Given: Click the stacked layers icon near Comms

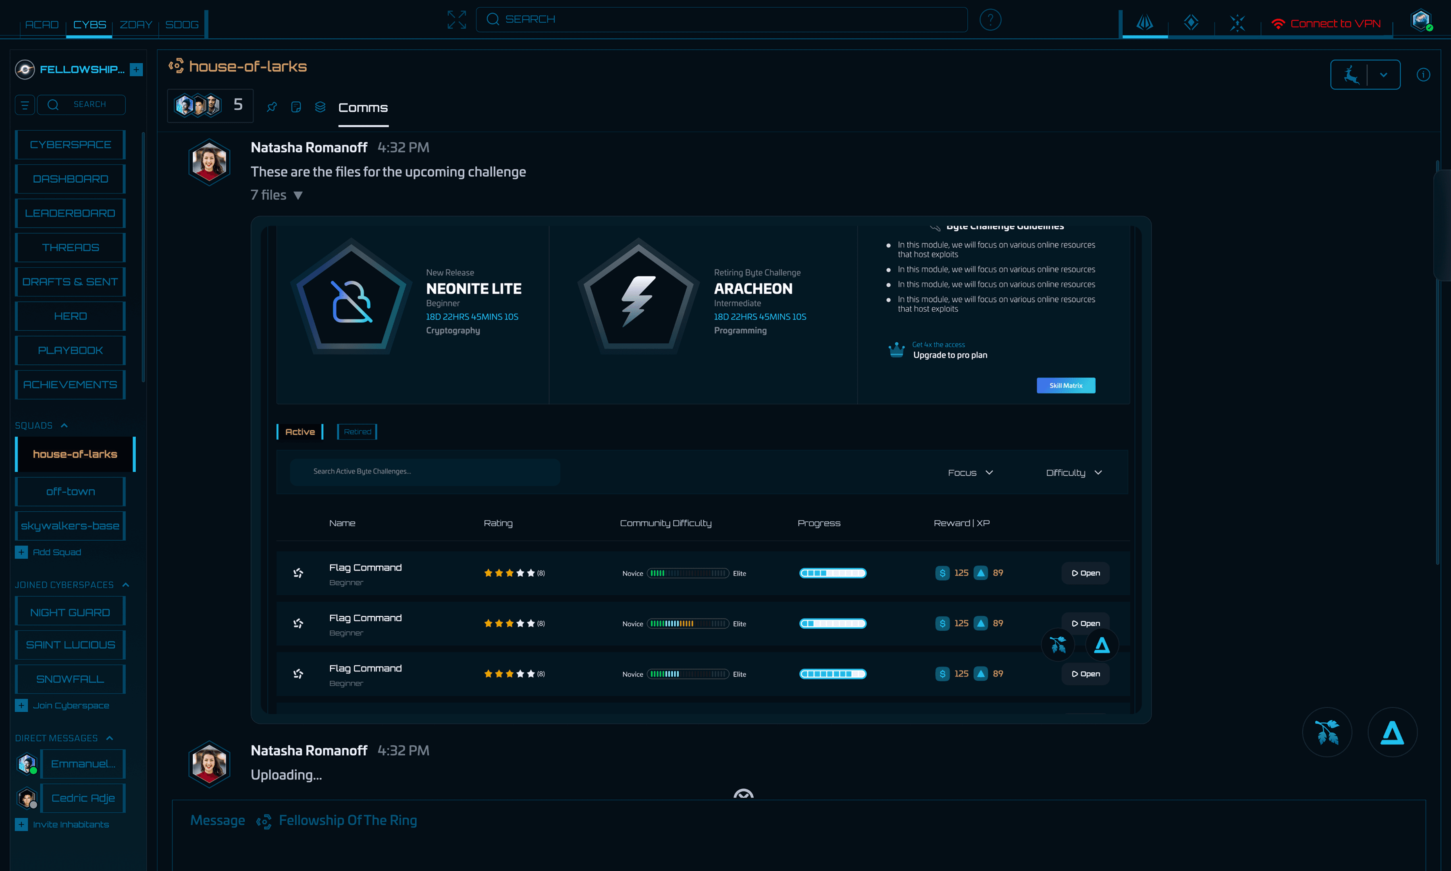Looking at the screenshot, I should 320,107.
